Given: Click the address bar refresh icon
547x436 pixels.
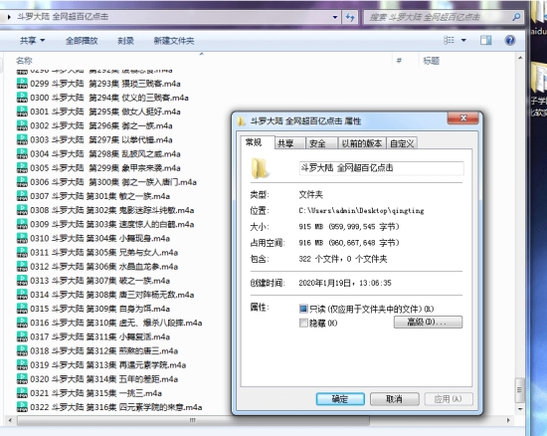Looking at the screenshot, I should pos(350,17).
